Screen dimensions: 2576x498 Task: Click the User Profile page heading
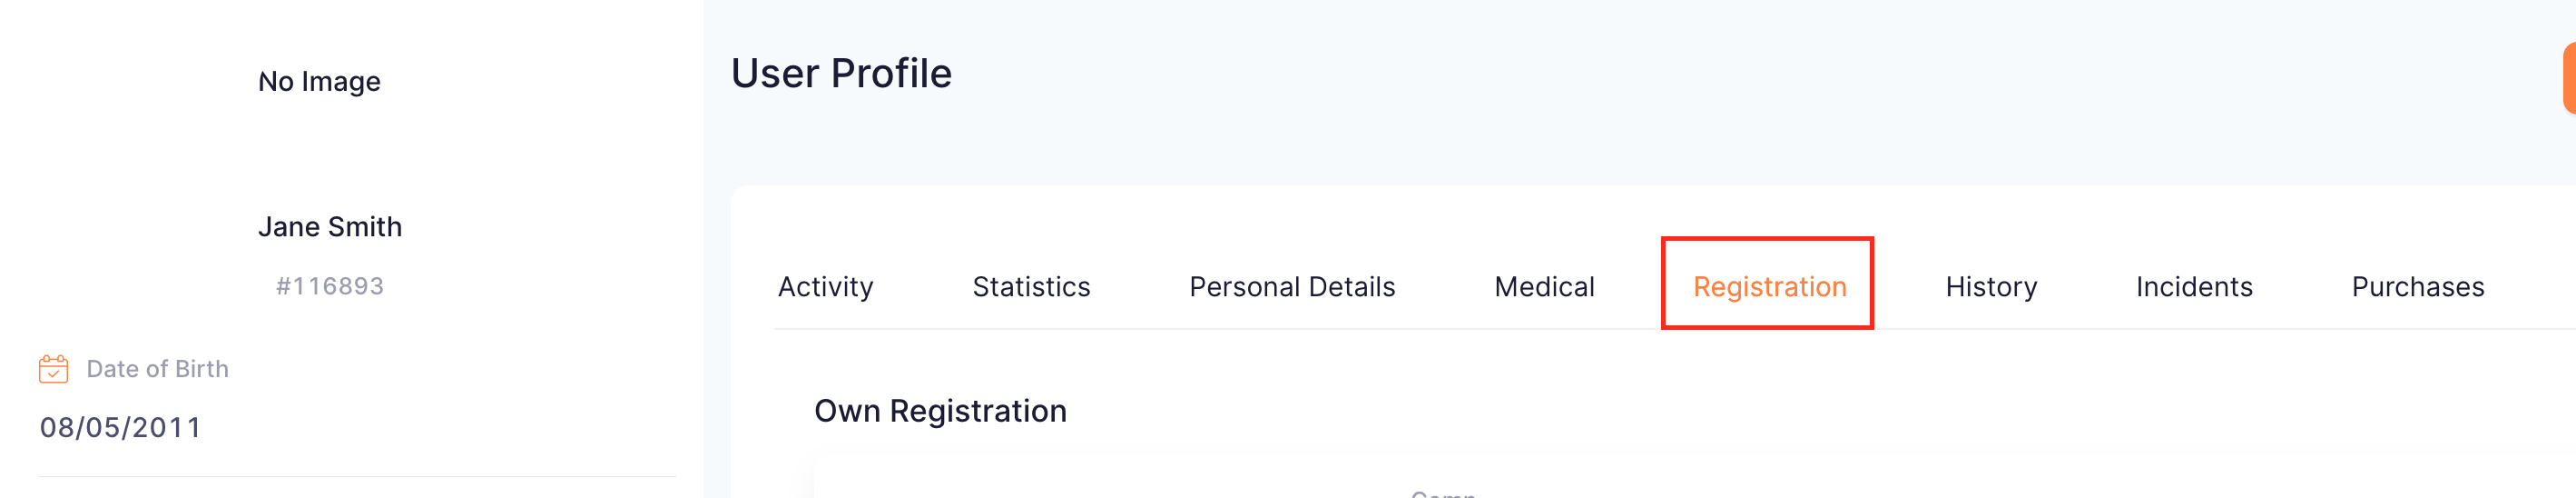pyautogui.click(x=841, y=73)
